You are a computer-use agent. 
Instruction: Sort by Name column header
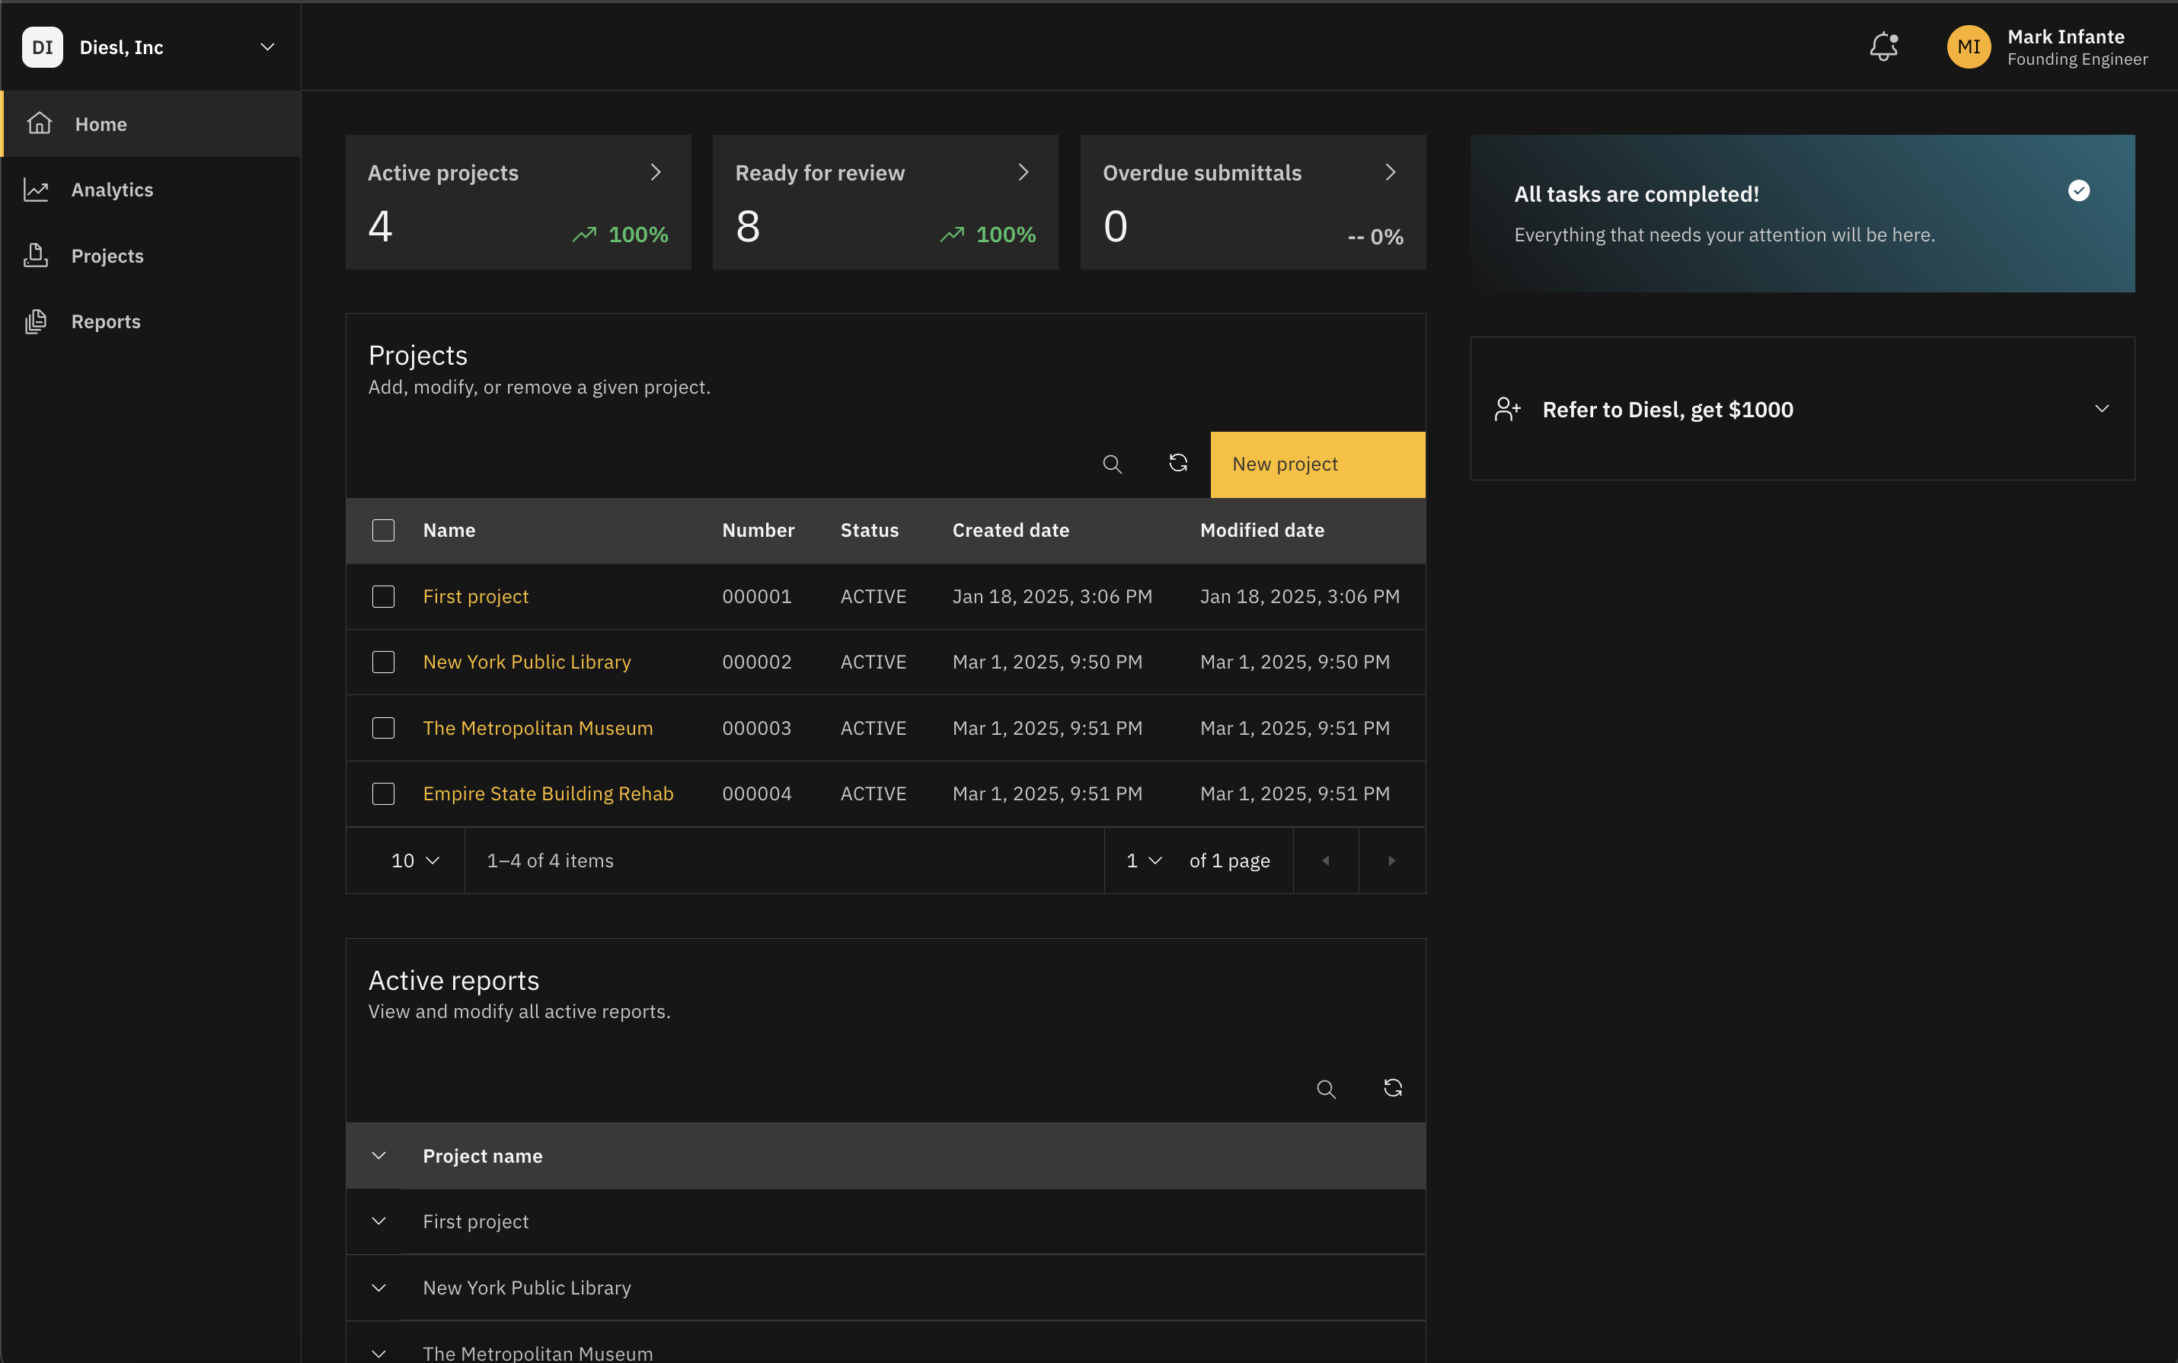click(x=449, y=530)
